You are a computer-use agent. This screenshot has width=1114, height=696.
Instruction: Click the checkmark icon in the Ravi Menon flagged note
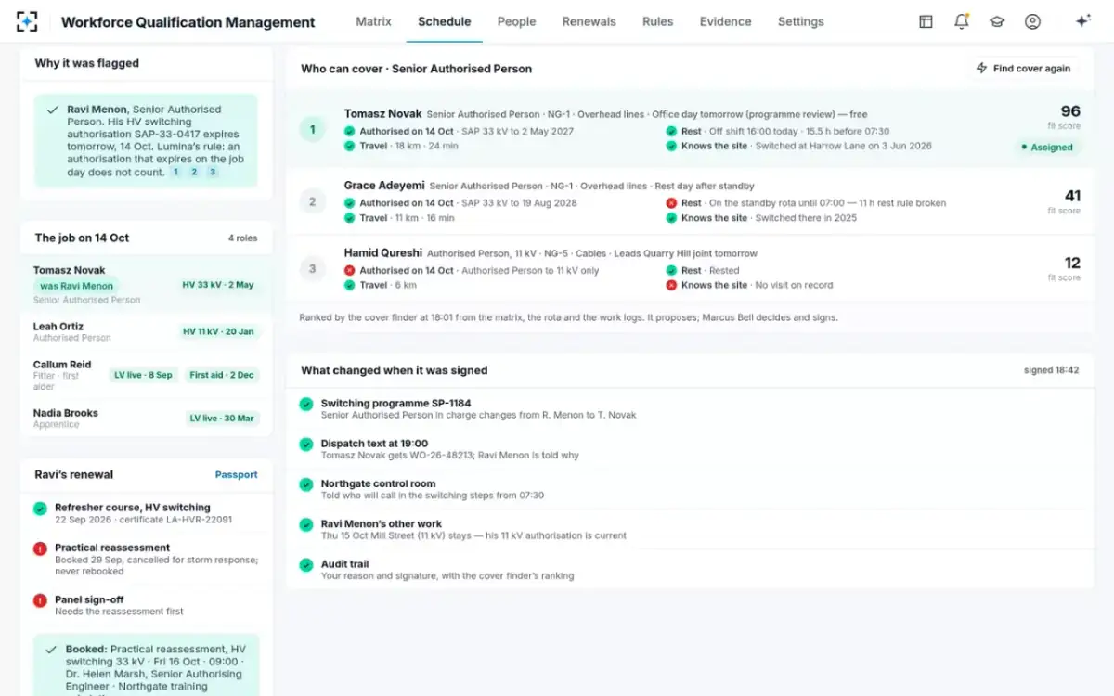click(53, 110)
